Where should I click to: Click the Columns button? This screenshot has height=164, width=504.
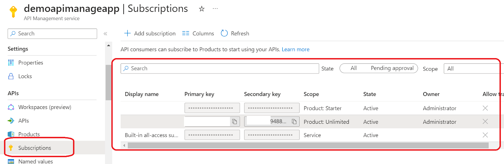coord(198,33)
